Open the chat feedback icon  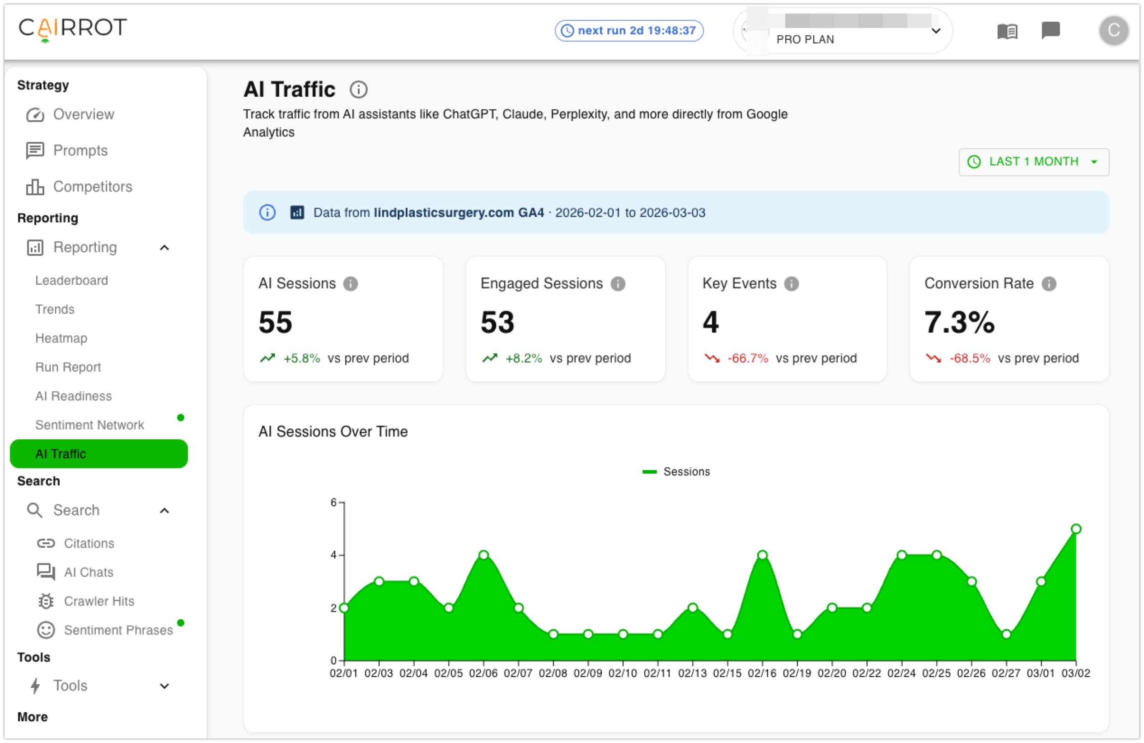tap(1051, 31)
